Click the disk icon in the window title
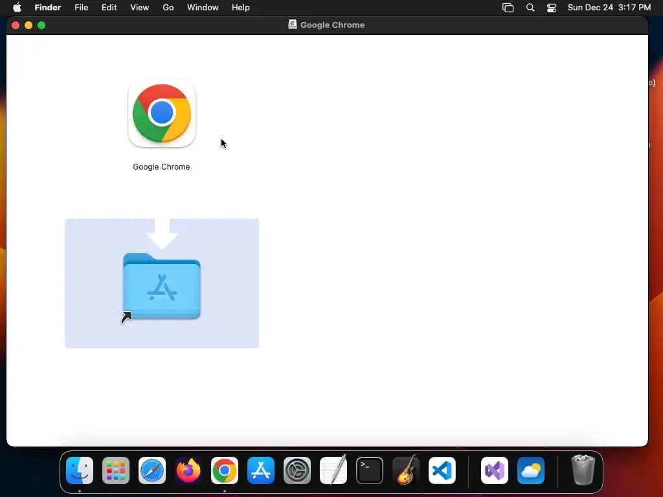Viewport: 663px width, 497px height. tap(292, 25)
